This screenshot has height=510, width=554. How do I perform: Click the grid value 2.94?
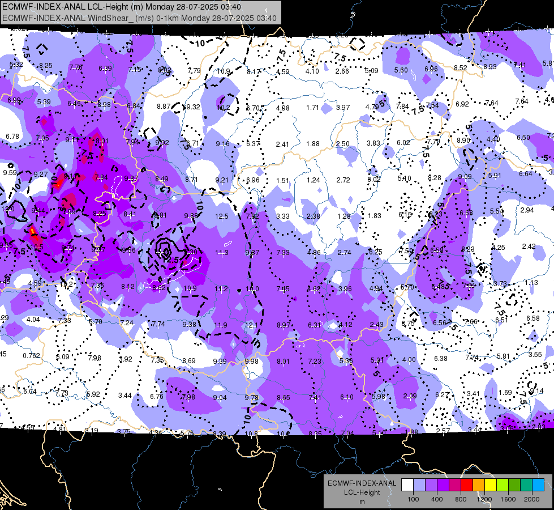pos(527,210)
